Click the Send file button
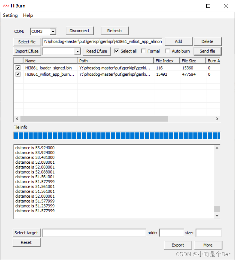The image size is (235, 260). [x=207, y=51]
